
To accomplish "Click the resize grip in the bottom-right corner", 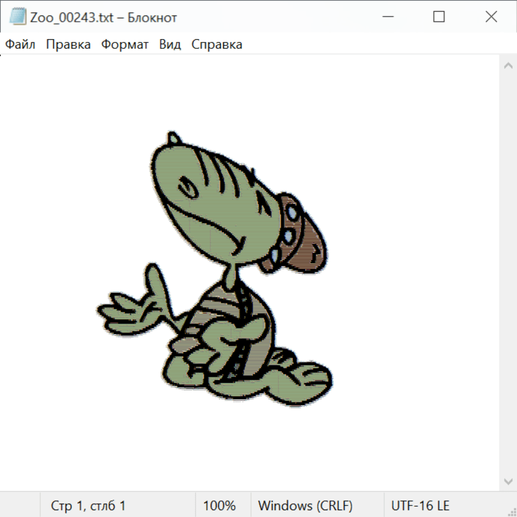I will (x=511, y=511).
